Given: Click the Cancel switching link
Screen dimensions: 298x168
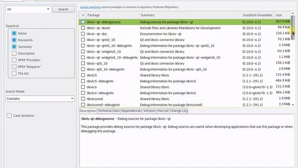Looking at the screenshot, I should (90, 7).
